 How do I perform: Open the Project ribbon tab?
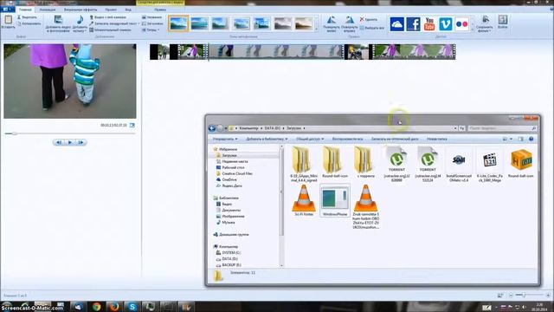(111, 10)
